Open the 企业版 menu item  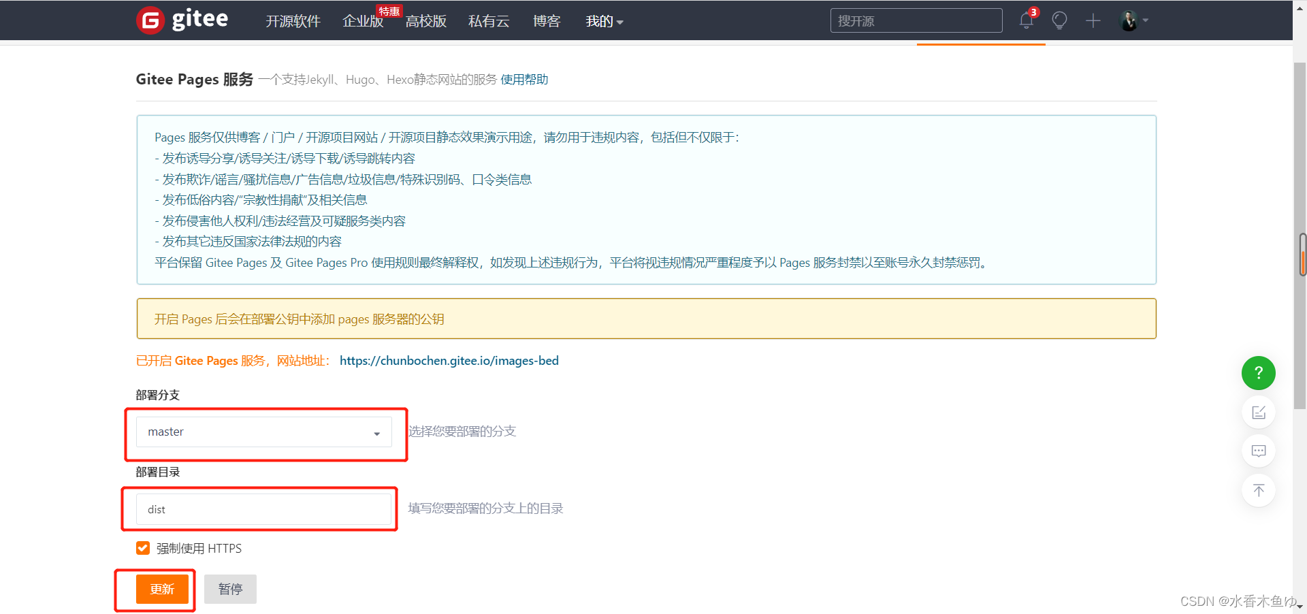click(363, 21)
